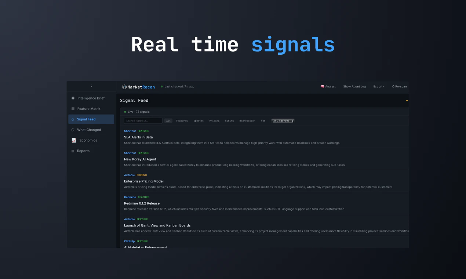Click Shortcut link above New Korey AI Agent
The height and width of the screenshot is (279, 466).
(130, 153)
